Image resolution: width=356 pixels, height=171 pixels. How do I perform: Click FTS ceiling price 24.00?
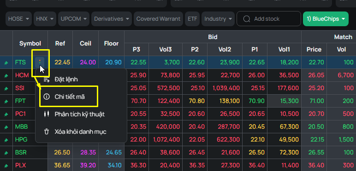coord(88,62)
